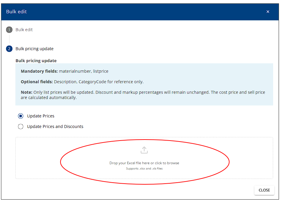Click the 'Supports .xlsx and .xls files' hint
The image size is (281, 202).
click(144, 169)
